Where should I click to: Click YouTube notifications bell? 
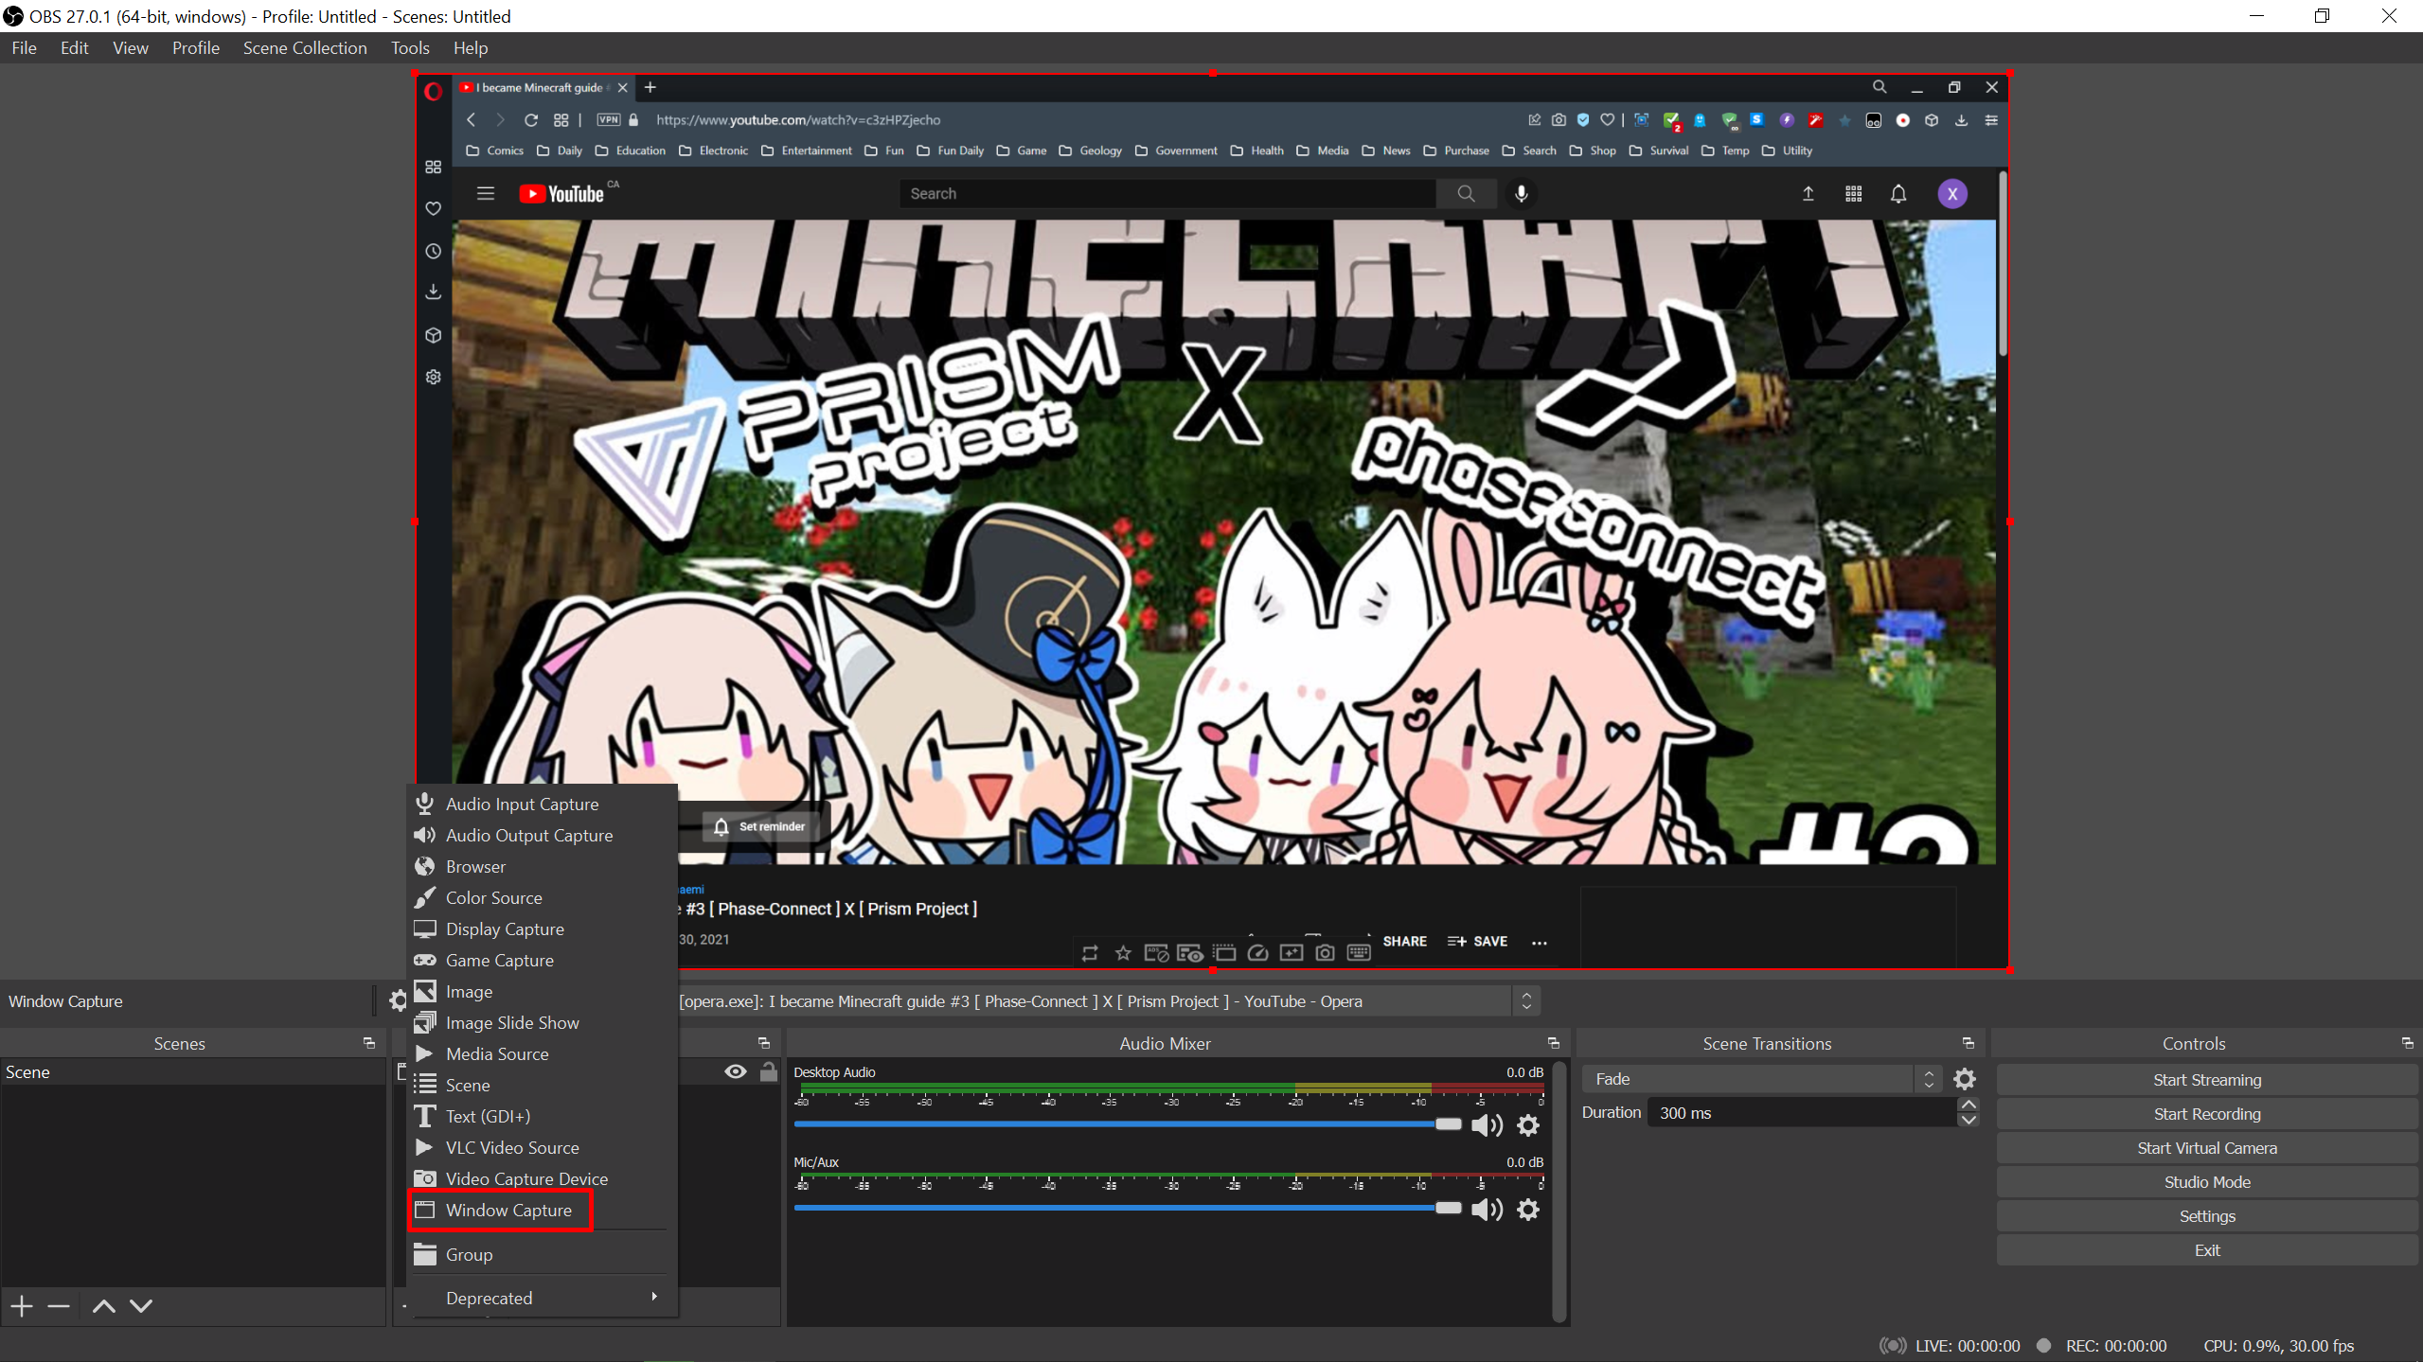click(1898, 193)
